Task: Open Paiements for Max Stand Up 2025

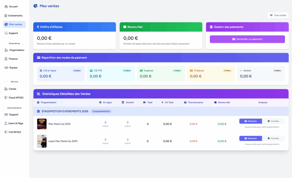Action: coord(250,121)
